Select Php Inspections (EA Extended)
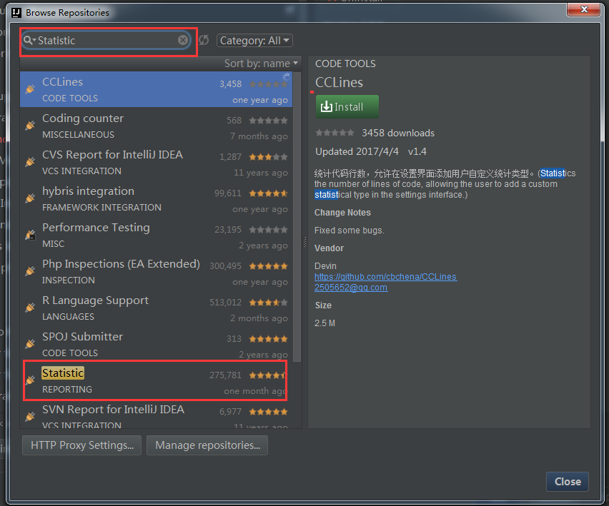The image size is (609, 506). [x=156, y=271]
